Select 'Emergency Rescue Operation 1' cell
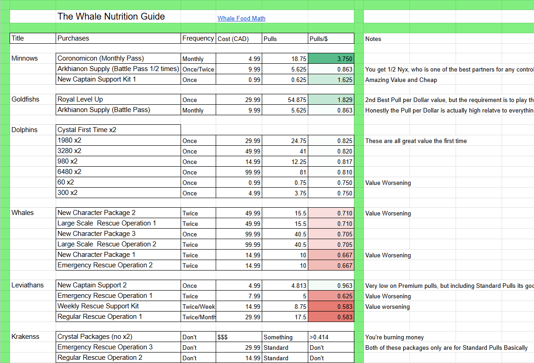Screen dimensions: 534x363 pos(118,296)
